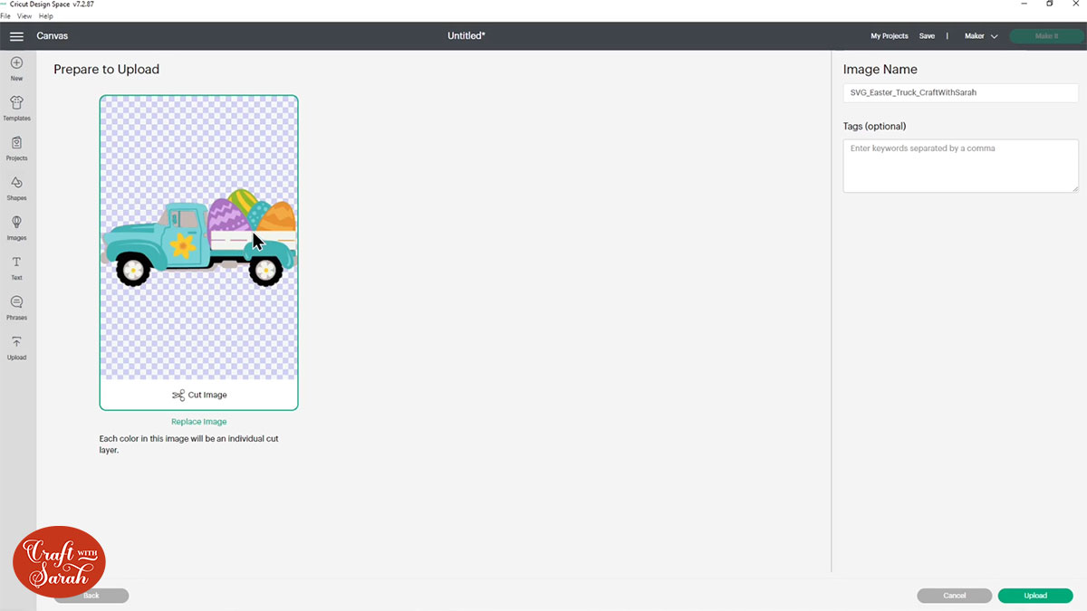Select the Text tool
The width and height of the screenshot is (1087, 611).
coord(16,265)
